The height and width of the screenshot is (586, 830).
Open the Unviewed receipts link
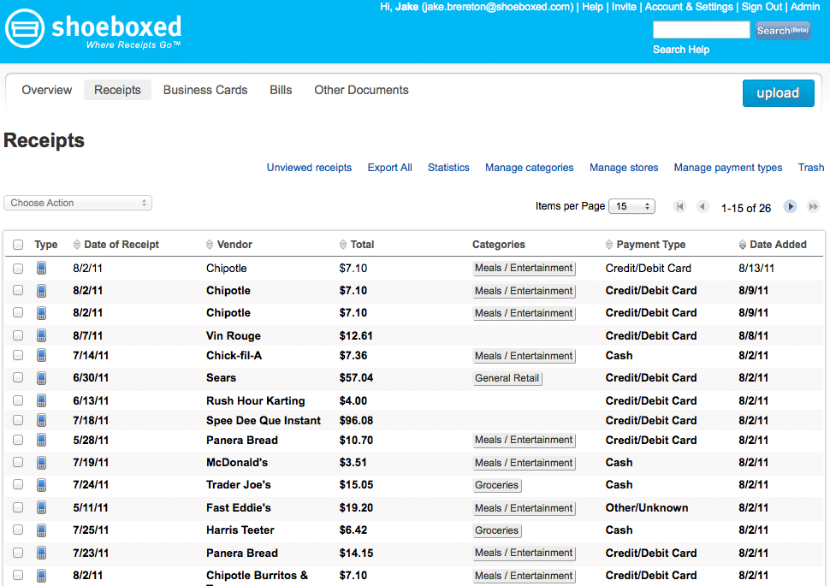coord(309,168)
